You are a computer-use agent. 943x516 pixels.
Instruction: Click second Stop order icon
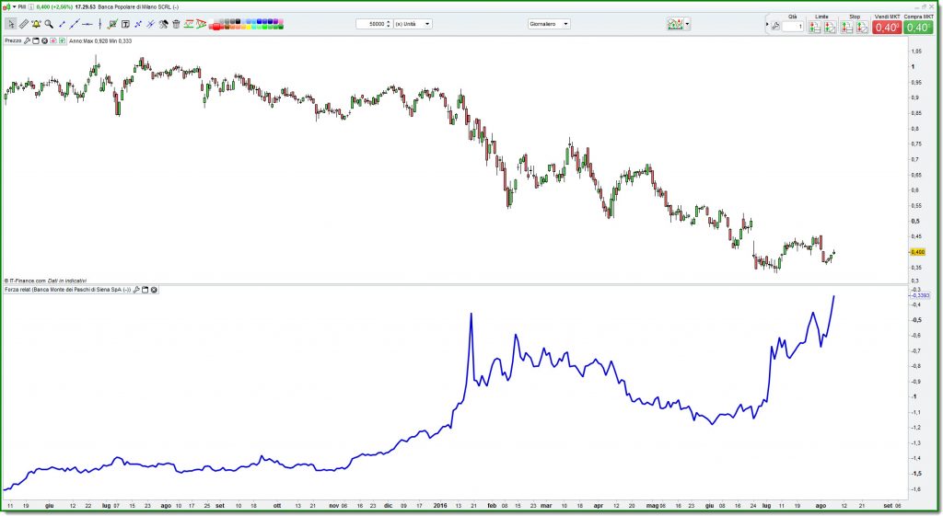(862, 27)
